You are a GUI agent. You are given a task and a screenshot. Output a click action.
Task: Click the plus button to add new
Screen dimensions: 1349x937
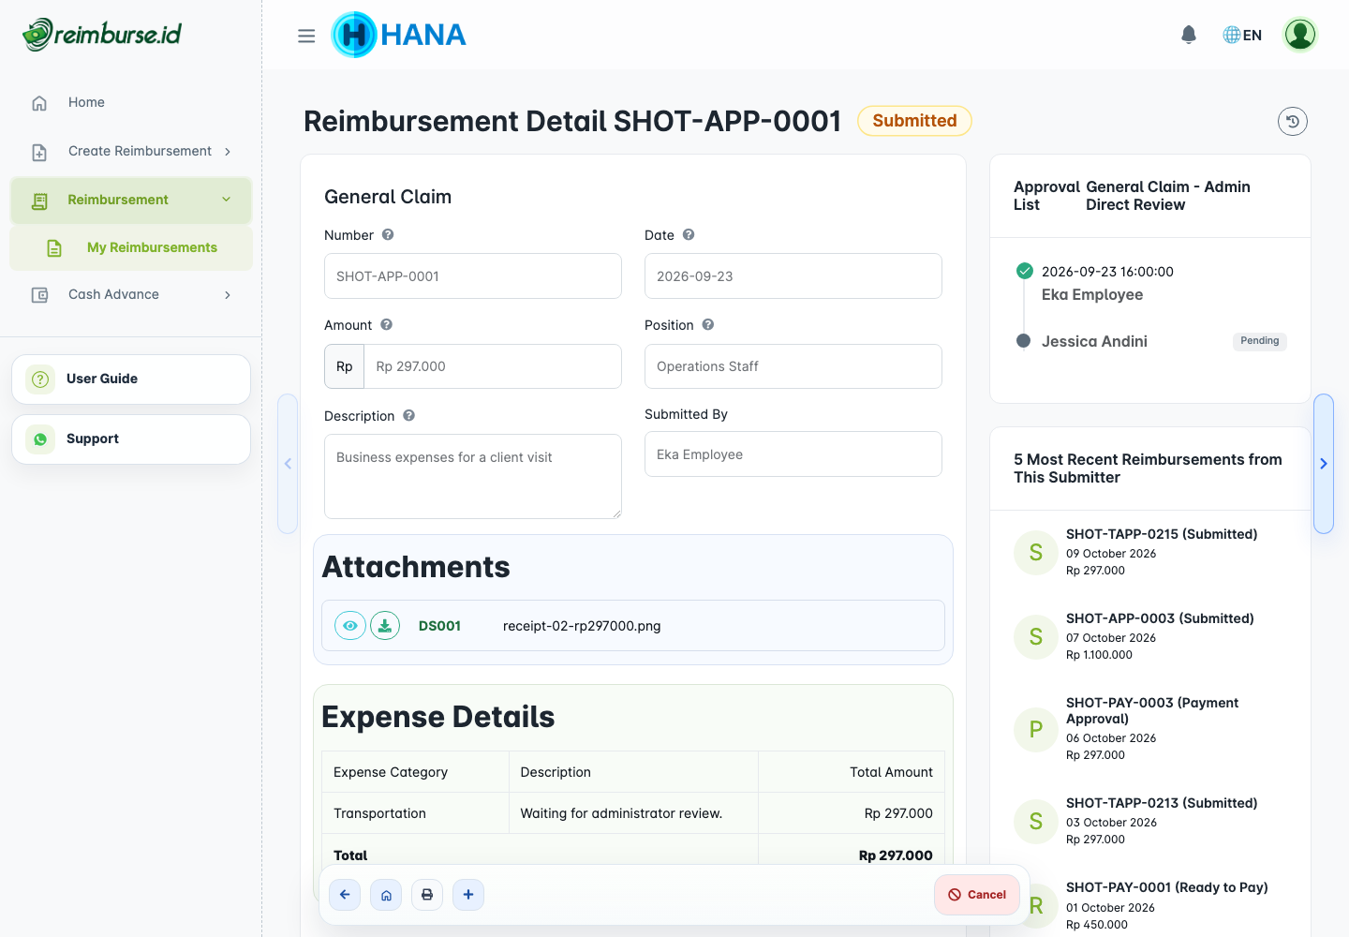tap(468, 895)
